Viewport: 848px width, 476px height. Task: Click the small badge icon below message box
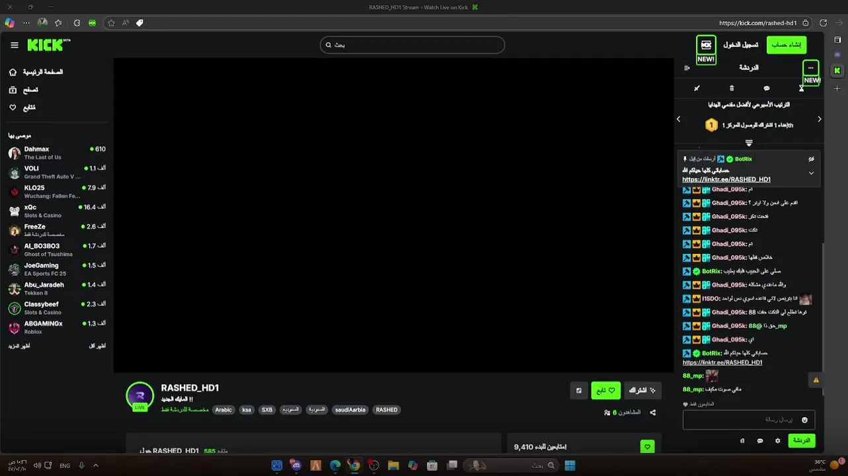click(x=742, y=440)
